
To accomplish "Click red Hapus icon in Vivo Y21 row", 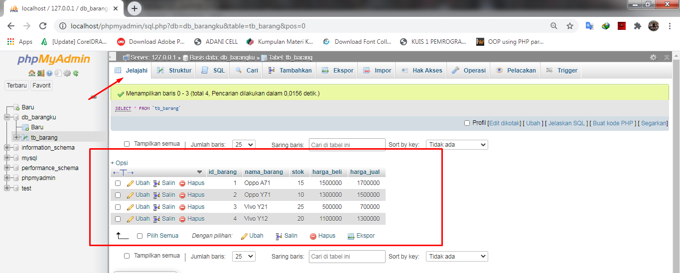I will [182, 207].
